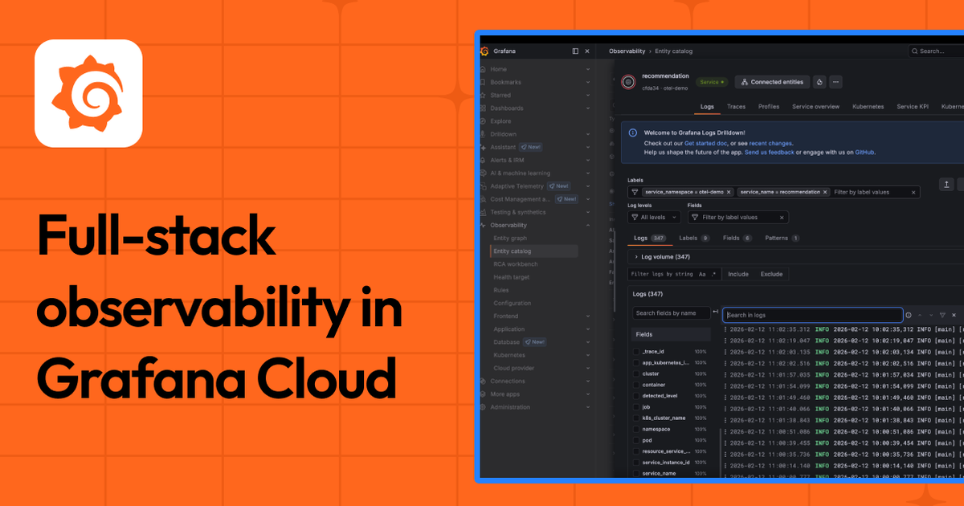Click the Grafana logo in the sidebar header

click(484, 51)
